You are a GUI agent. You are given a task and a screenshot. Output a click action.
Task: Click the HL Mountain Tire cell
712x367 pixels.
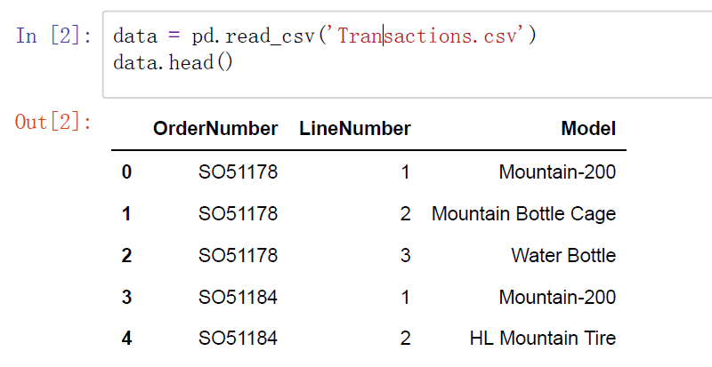click(542, 339)
